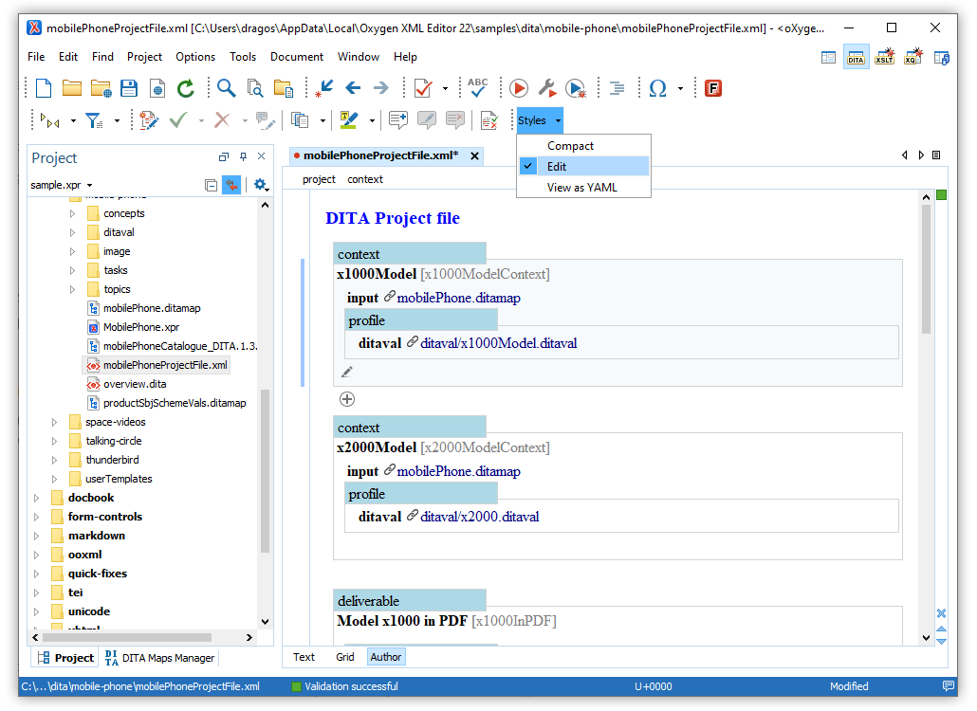Click the context breadcrumb item
The width and height of the screenshot is (977, 711).
point(365,179)
